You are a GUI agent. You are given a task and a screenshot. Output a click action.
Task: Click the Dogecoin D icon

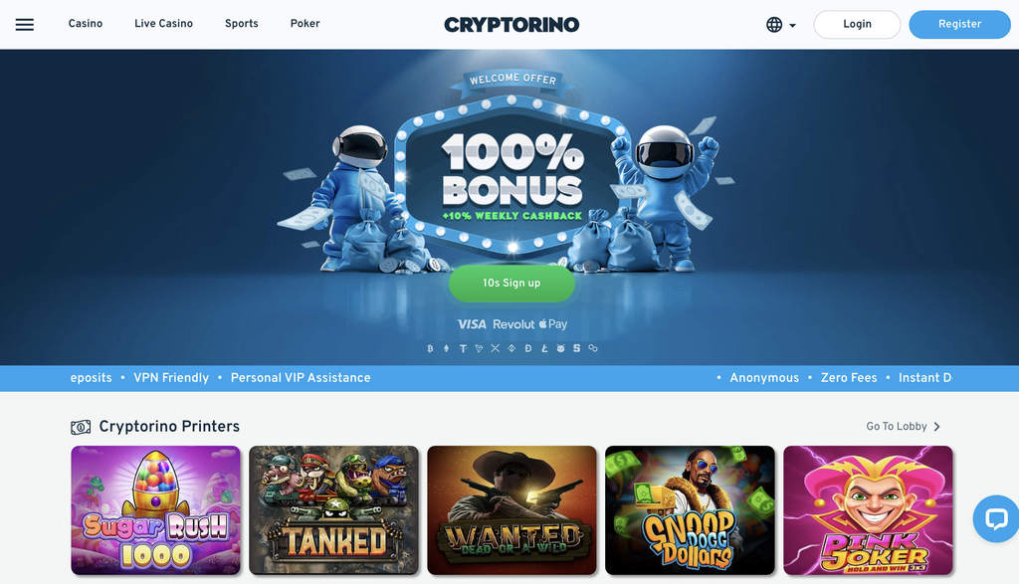[527, 349]
